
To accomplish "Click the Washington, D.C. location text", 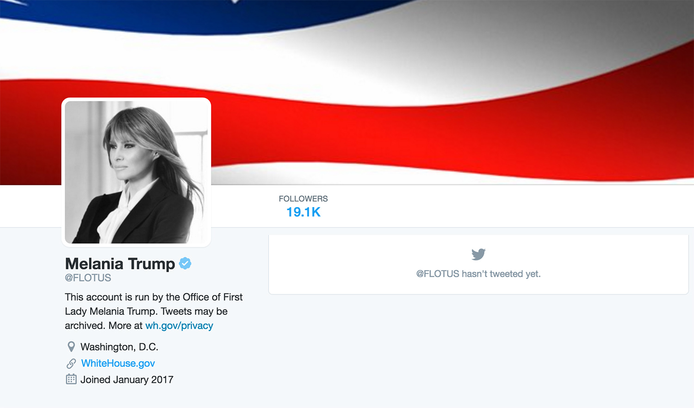I will coord(119,347).
